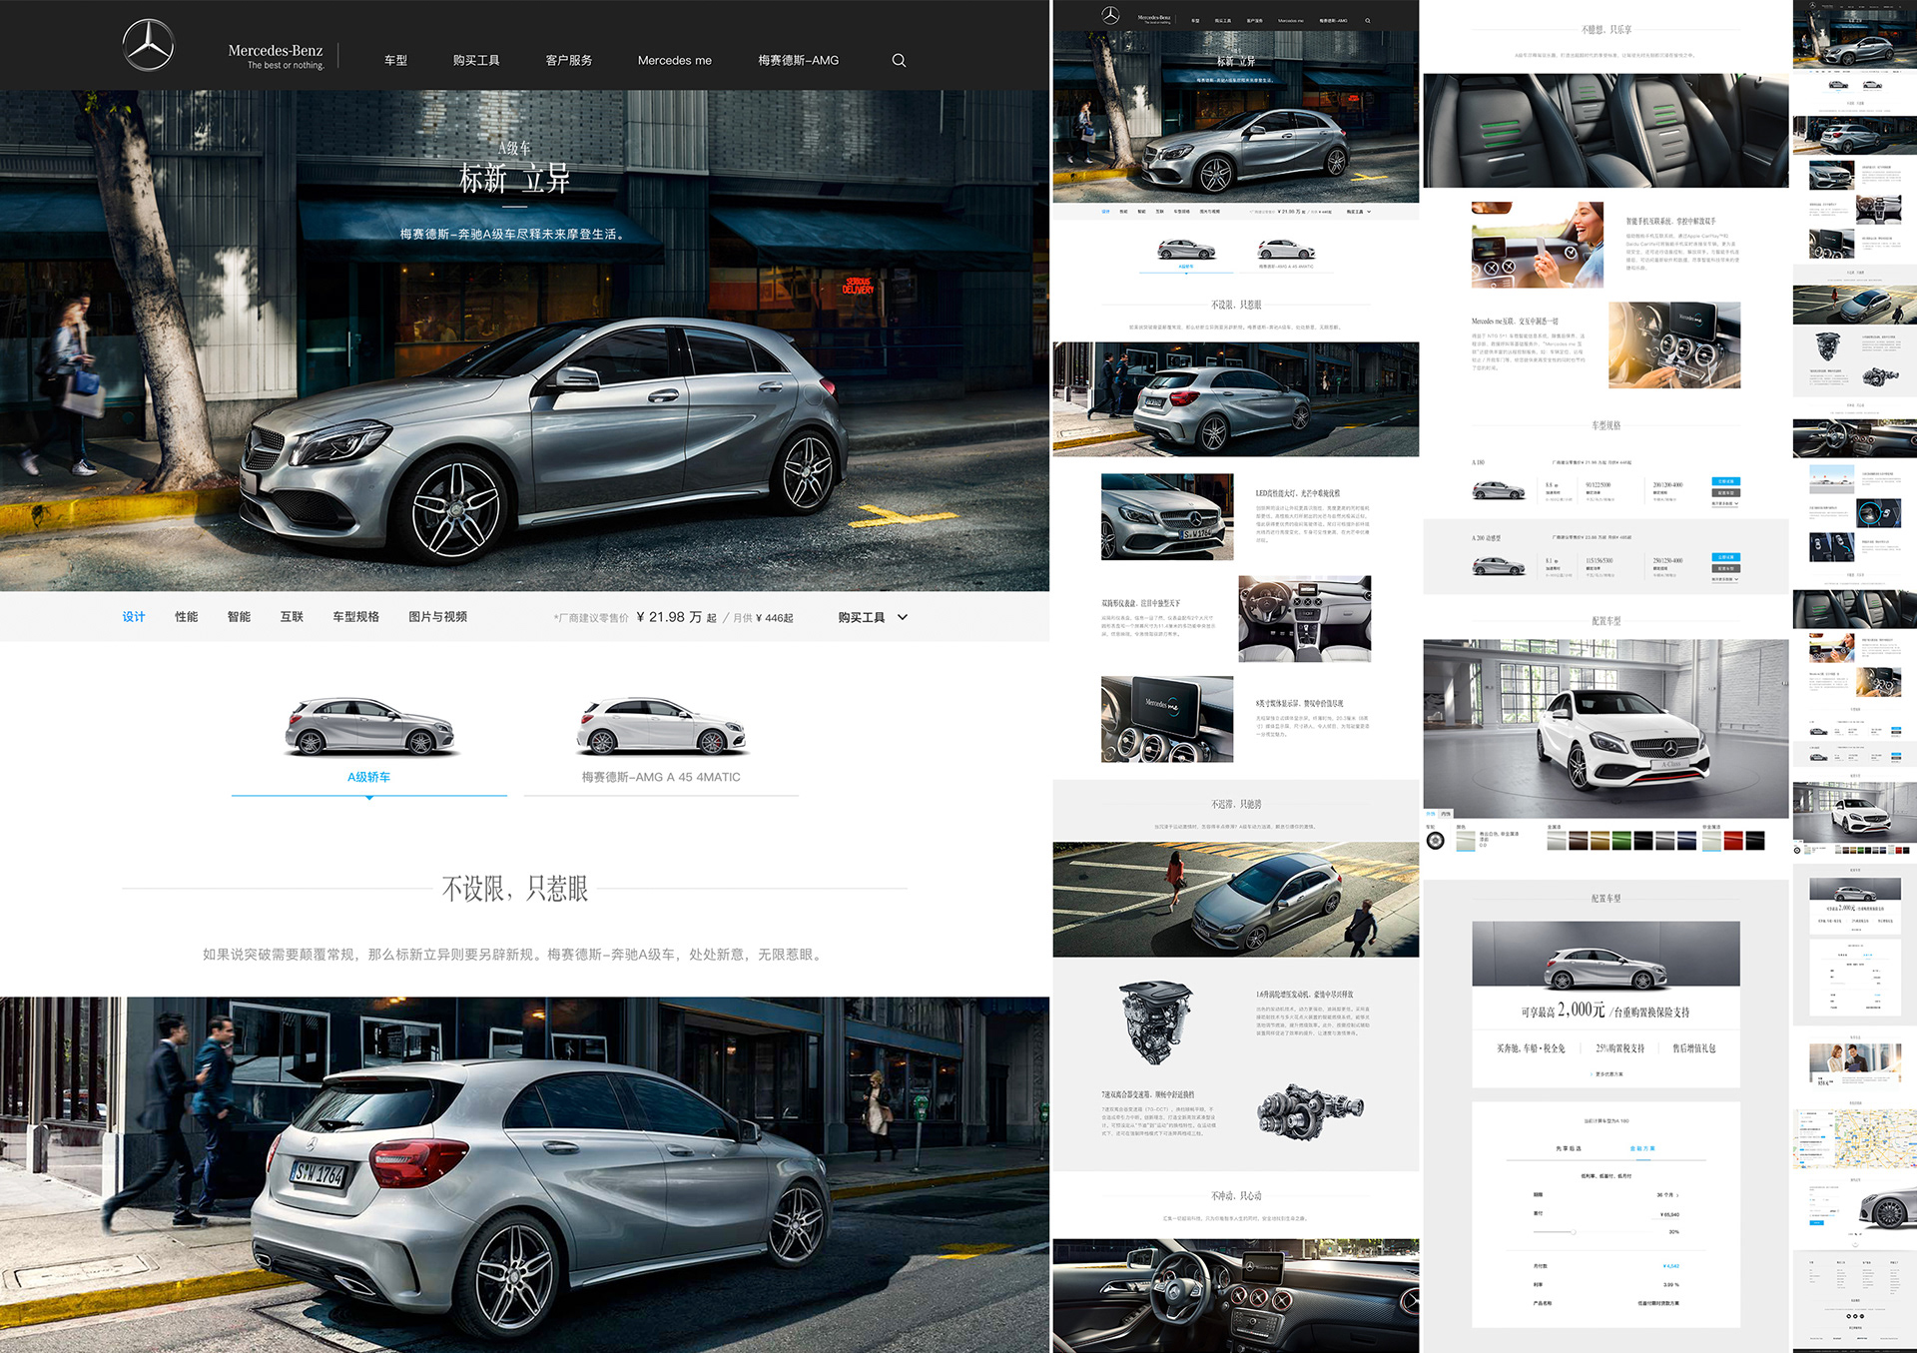Open the 梅赛德斯-AMG menu item
Viewport: 1917px width, 1353px height.
(798, 60)
